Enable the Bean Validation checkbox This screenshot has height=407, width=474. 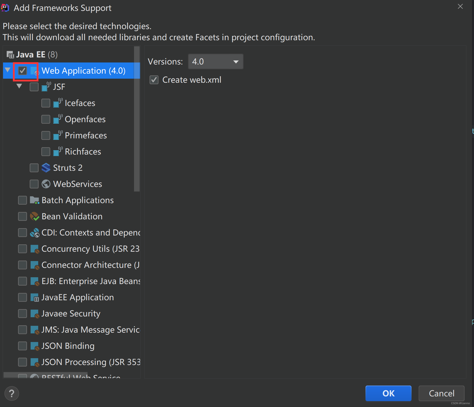click(23, 216)
